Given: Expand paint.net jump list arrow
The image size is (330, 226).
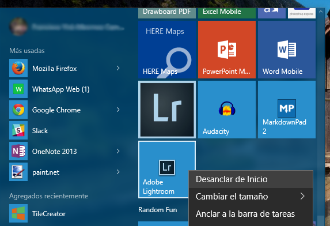Looking at the screenshot, I should pos(118,172).
